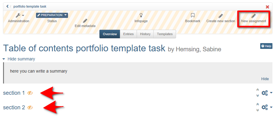Open the Administration wrench menu
The width and height of the screenshot is (277, 116).
coord(20,15)
